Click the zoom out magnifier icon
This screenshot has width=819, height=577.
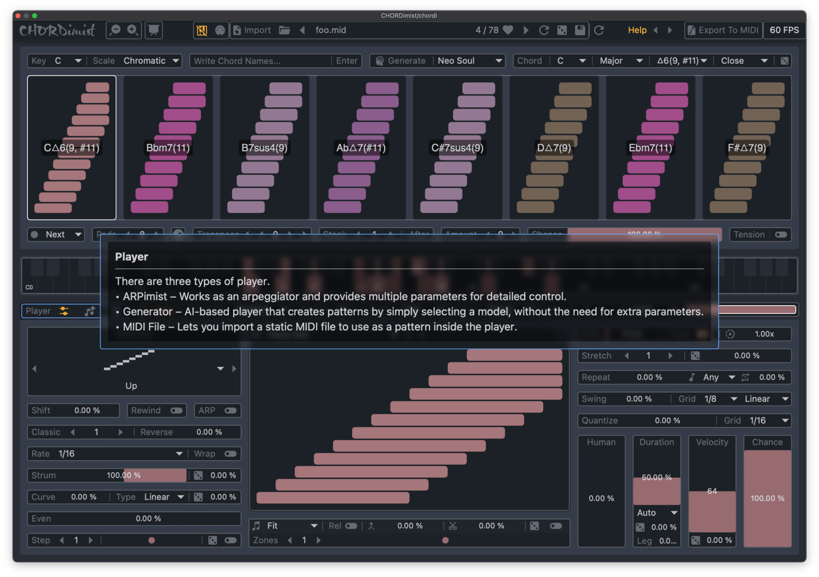click(115, 30)
